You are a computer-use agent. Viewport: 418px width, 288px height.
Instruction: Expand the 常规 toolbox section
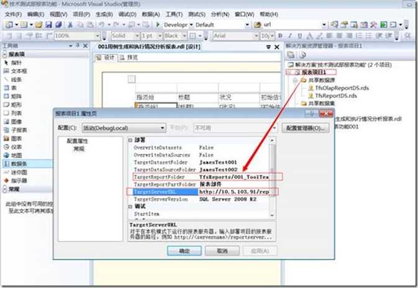5,189
